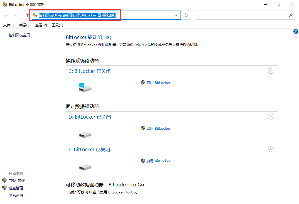This screenshot has width=299, height=204.
Task: Enable BitLocker for C: drive
Action: pyautogui.click(x=158, y=83)
